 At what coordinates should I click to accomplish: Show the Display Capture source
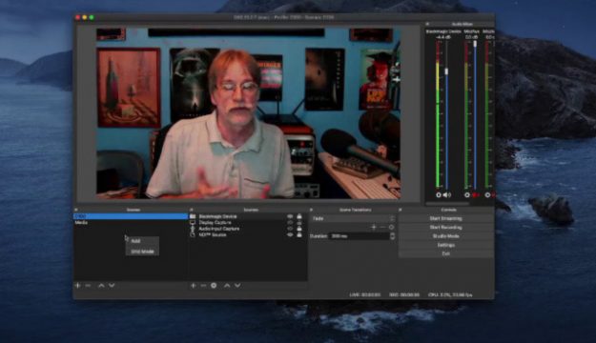(x=290, y=223)
